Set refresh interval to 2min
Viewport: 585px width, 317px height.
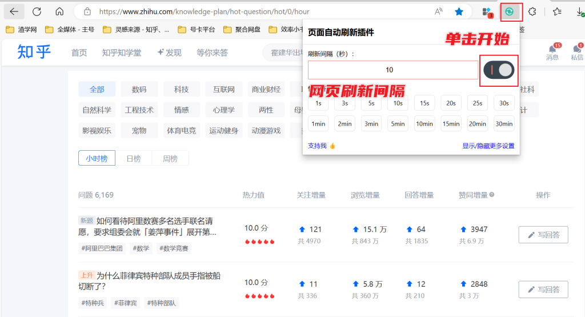(344, 124)
